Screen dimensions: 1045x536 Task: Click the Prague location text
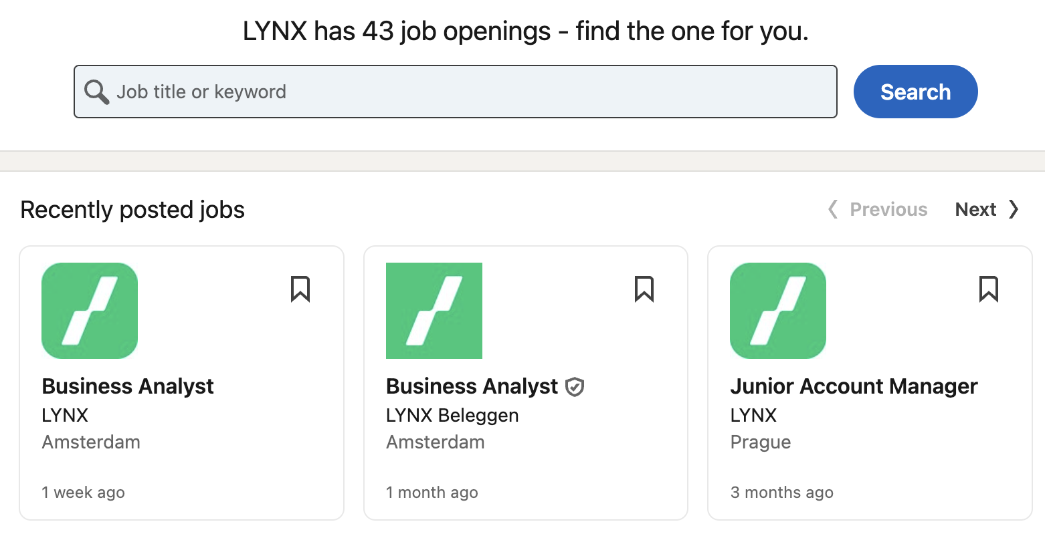[x=761, y=442]
